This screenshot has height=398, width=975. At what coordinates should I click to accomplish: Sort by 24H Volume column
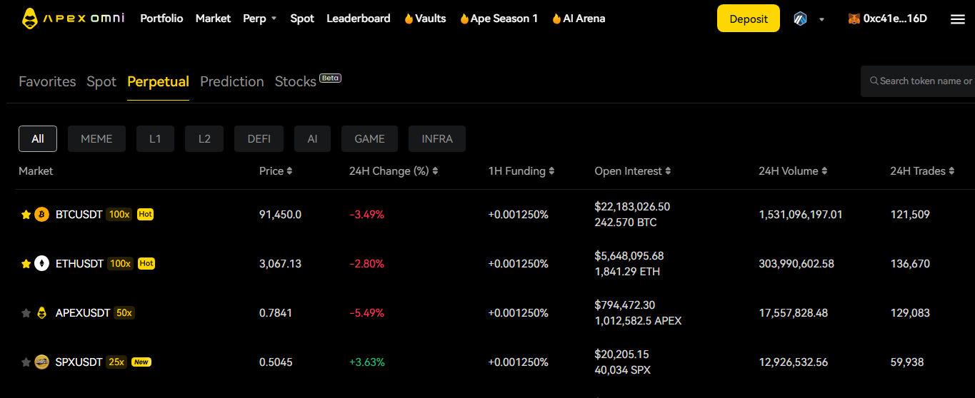(x=793, y=171)
